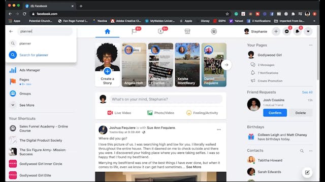
Task: Confirm Josh Cousins friend request
Action: [275, 113]
